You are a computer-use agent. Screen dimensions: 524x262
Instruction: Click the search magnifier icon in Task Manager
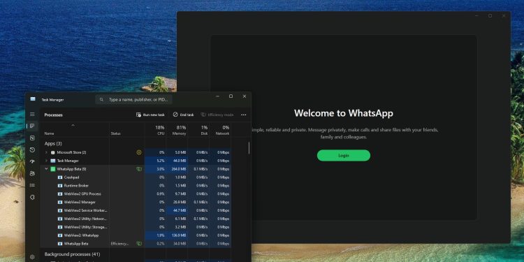(101, 100)
